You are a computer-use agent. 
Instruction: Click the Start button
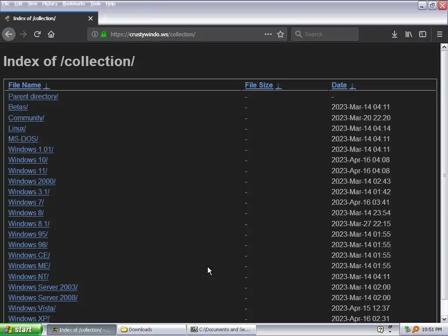tap(21, 330)
